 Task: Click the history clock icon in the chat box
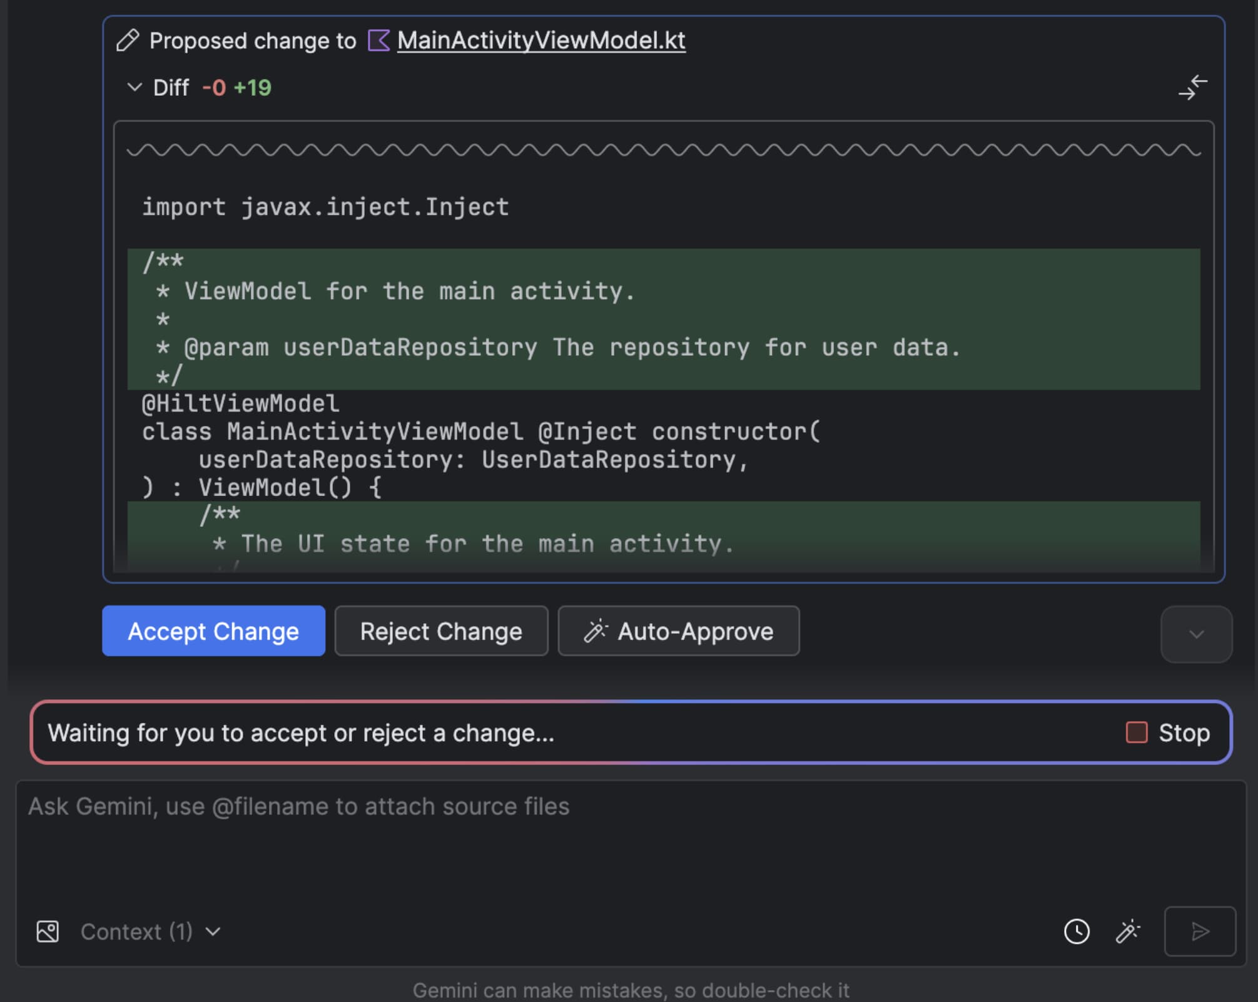[1077, 931]
